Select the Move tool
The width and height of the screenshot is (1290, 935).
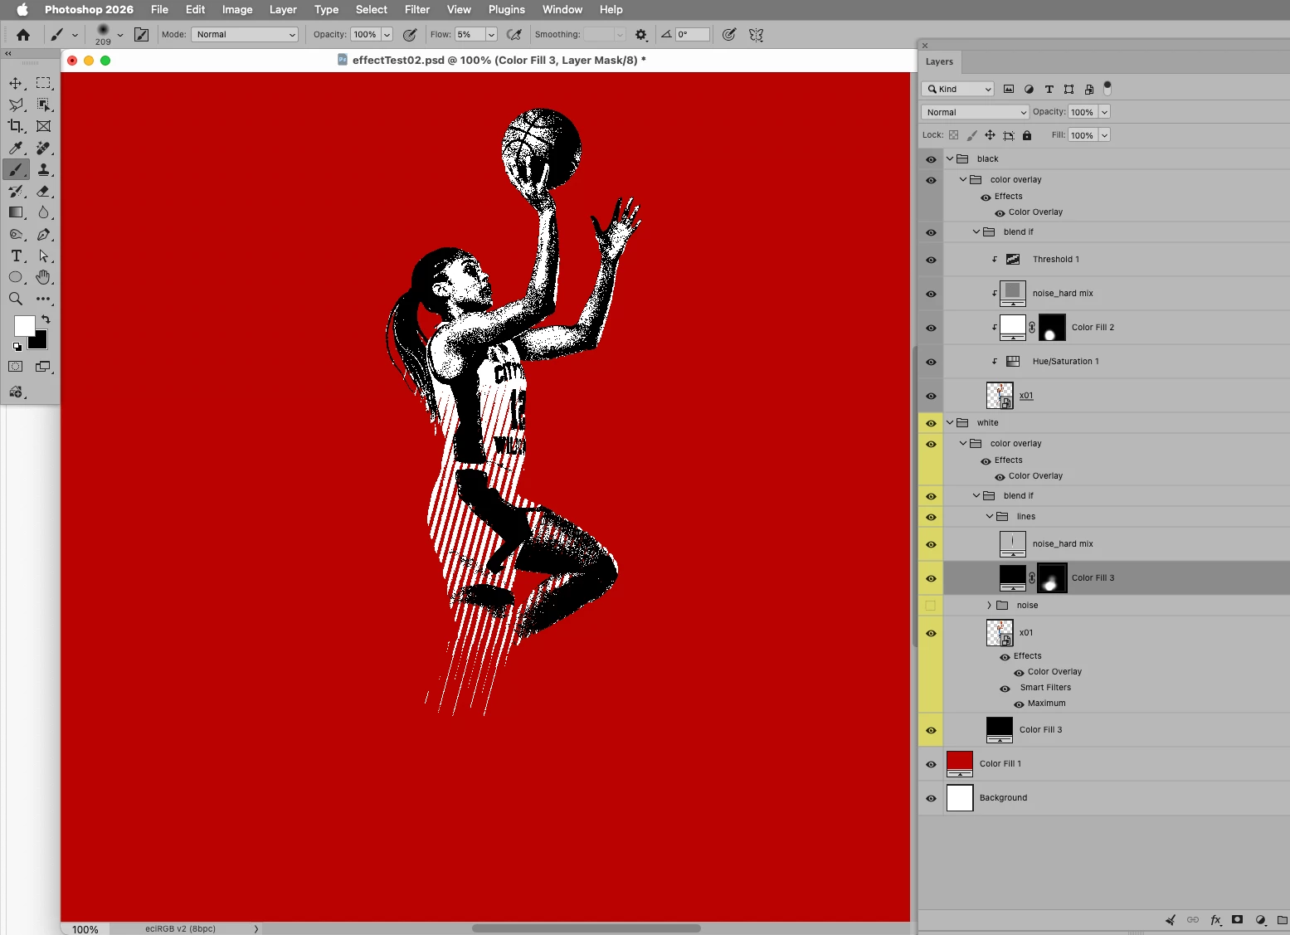click(x=16, y=83)
